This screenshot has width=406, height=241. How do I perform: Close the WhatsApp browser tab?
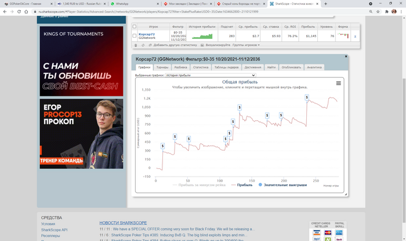(x=158, y=4)
